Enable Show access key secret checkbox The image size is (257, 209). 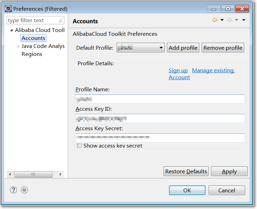pos(79,145)
